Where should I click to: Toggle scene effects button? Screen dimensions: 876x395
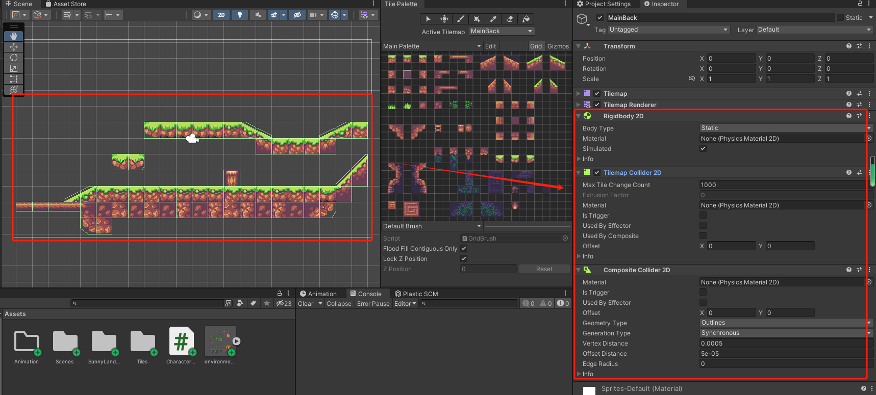coord(274,15)
